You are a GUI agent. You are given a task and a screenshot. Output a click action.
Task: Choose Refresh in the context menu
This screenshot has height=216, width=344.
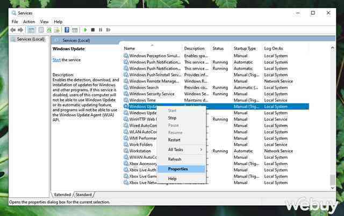(182, 159)
